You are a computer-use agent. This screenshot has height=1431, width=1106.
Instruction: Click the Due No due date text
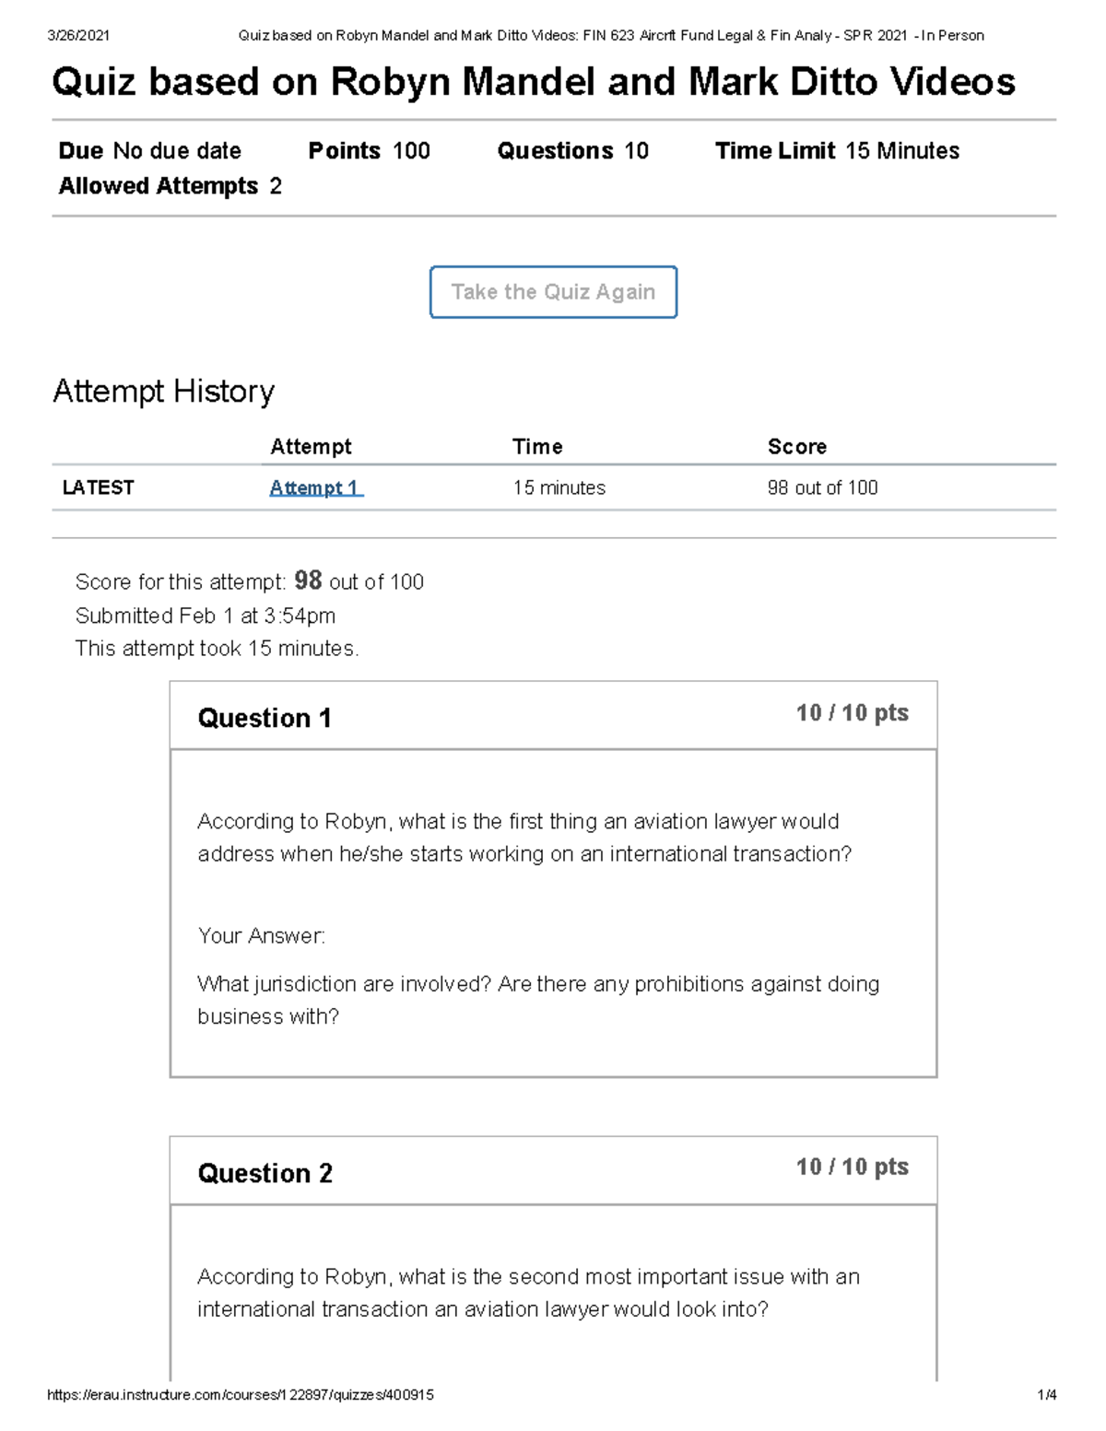click(149, 150)
